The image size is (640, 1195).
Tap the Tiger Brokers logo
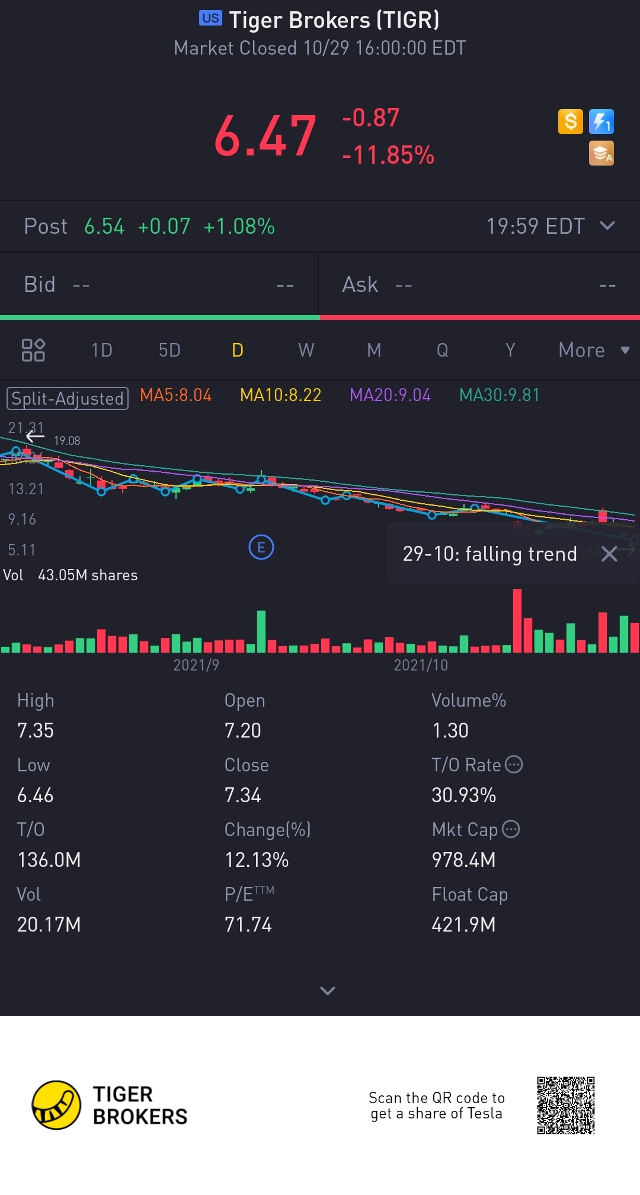click(110, 1105)
